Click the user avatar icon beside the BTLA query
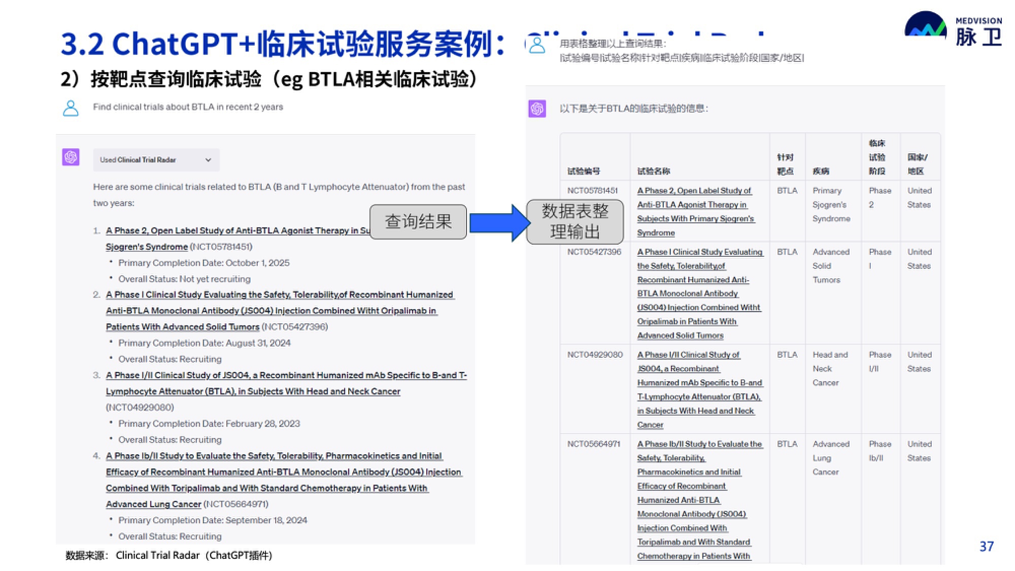The width and height of the screenshot is (1015, 571). pos(71,108)
